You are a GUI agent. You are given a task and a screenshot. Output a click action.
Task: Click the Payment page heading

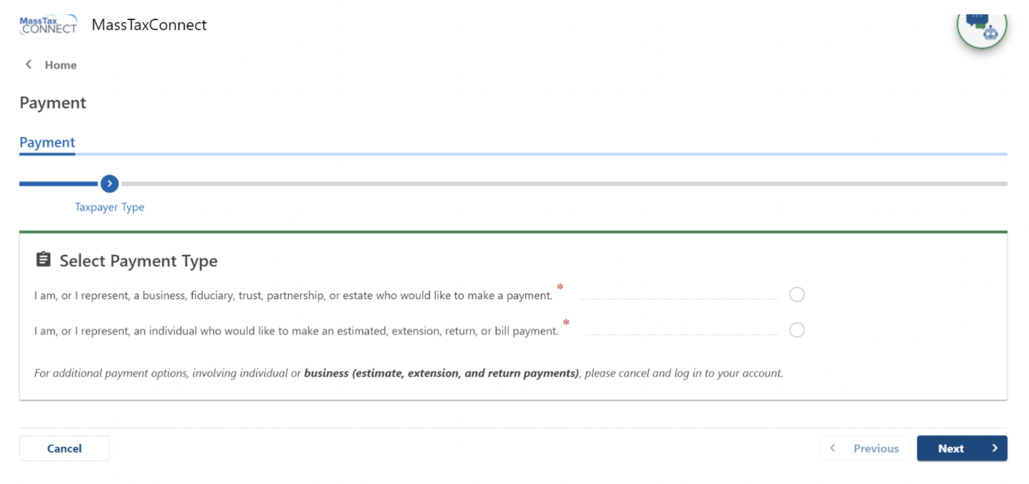click(53, 103)
